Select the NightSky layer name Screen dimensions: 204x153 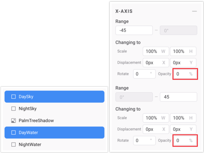28,109
